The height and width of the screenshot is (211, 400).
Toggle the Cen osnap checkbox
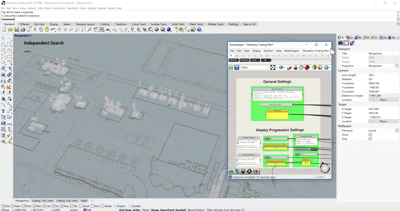pos(44,206)
